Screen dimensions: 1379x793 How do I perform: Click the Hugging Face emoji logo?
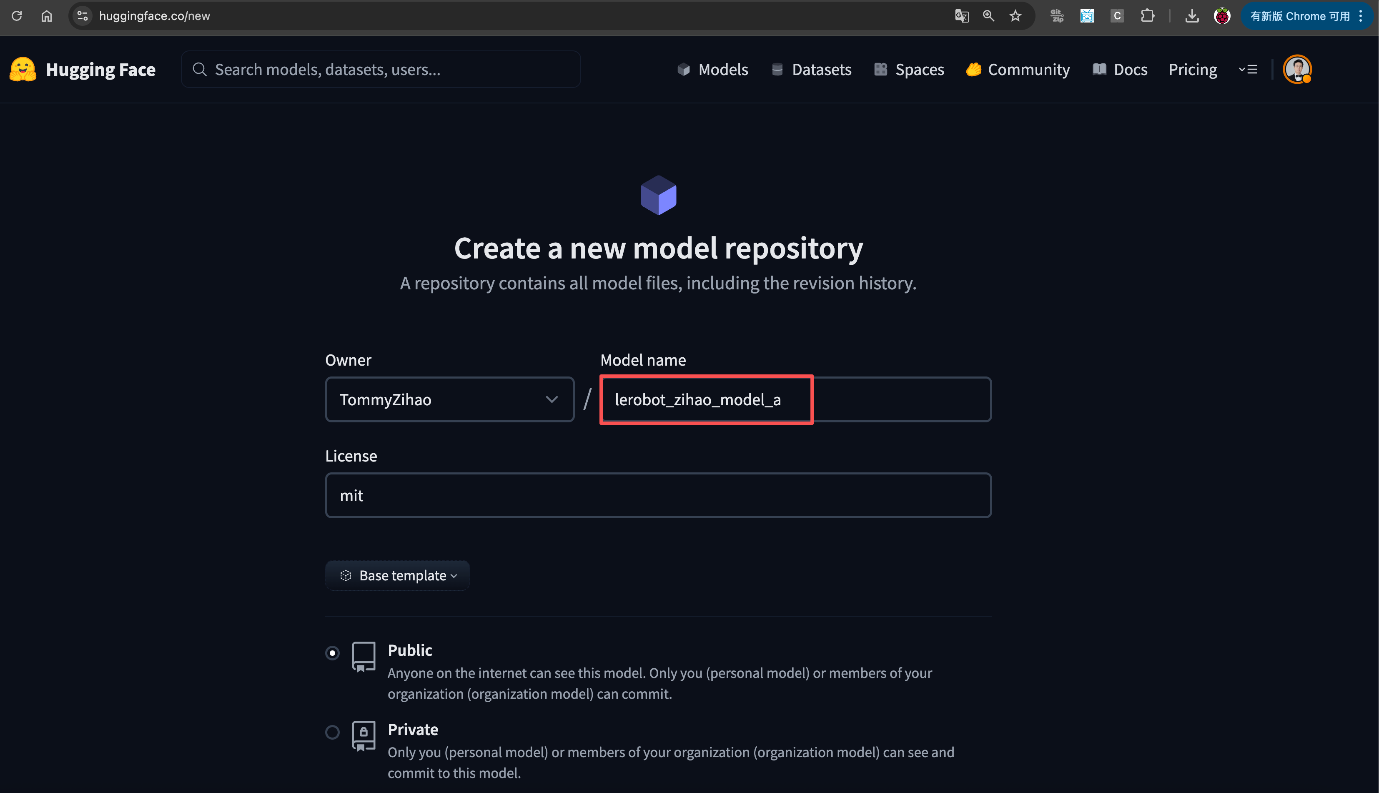[23, 69]
